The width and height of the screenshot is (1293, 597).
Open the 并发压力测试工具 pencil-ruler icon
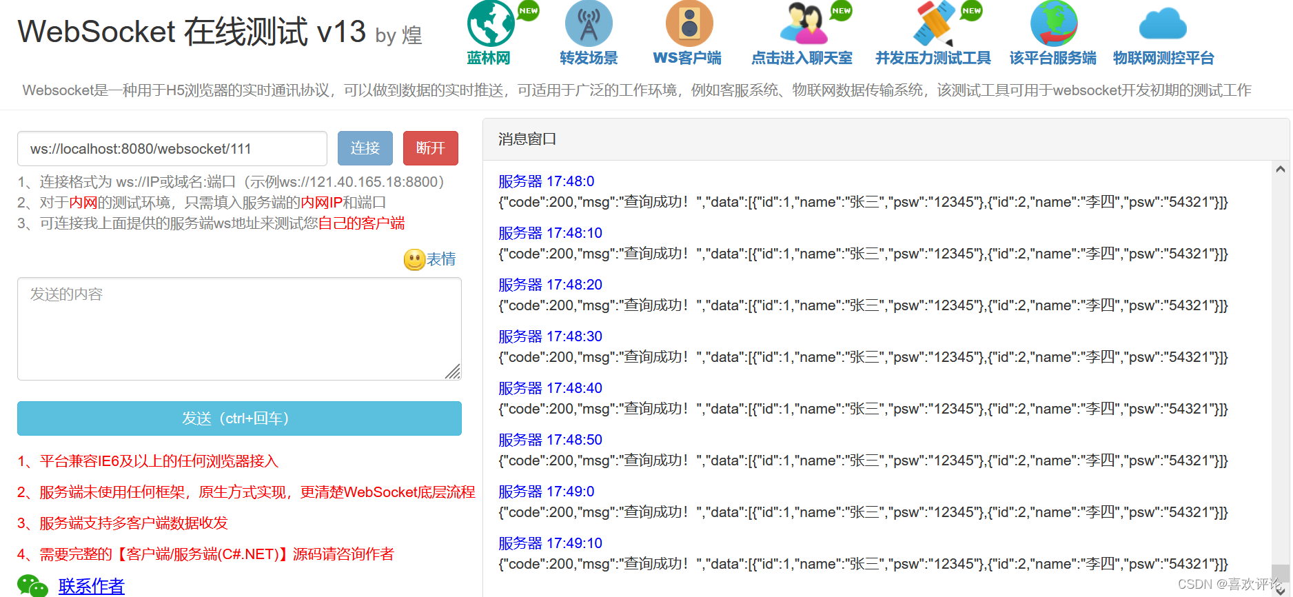[x=934, y=23]
